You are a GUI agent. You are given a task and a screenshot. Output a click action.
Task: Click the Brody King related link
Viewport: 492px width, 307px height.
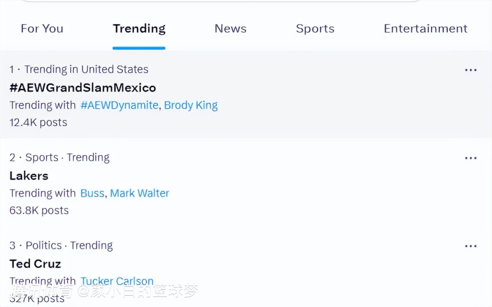click(x=190, y=105)
